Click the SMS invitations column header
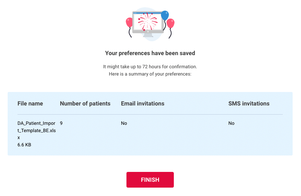 (x=249, y=104)
